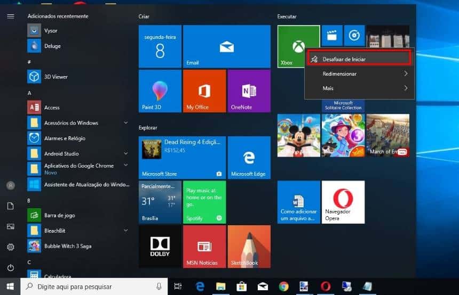Open Mail from the taskbar
The width and height of the screenshot is (459, 295).
263,286
